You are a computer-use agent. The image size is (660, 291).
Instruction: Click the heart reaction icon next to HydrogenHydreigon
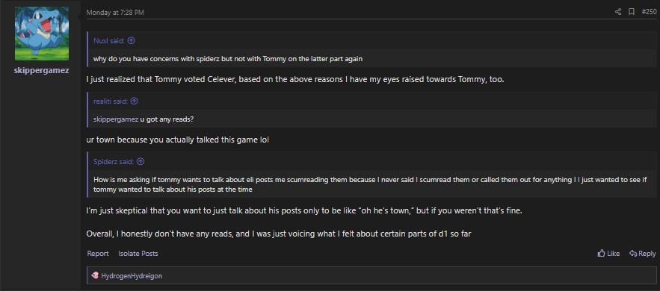click(95, 275)
